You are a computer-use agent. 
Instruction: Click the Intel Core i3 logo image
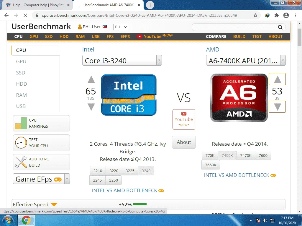(129, 95)
